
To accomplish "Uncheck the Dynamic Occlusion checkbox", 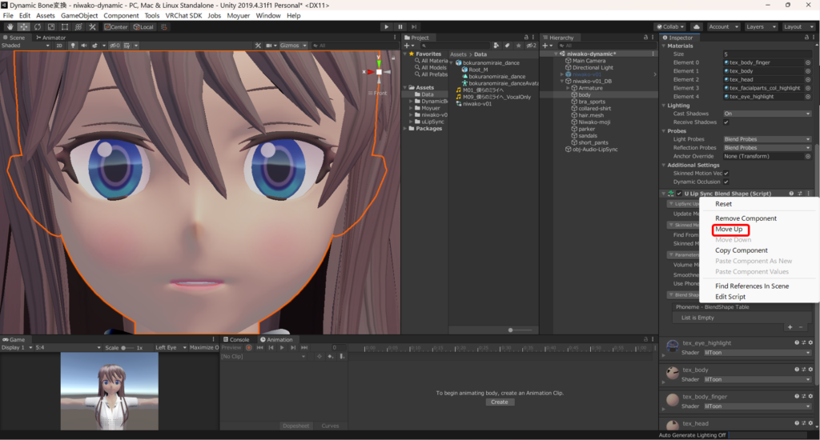I will point(726,182).
